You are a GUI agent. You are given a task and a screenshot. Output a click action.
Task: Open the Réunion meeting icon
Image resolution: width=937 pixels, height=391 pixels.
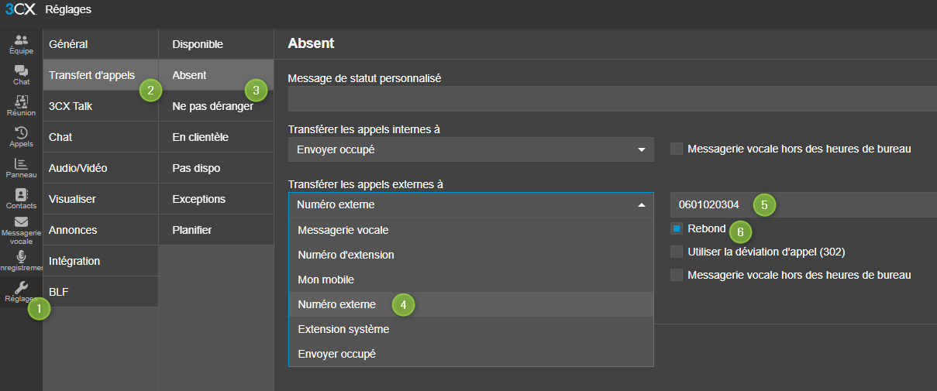21,105
